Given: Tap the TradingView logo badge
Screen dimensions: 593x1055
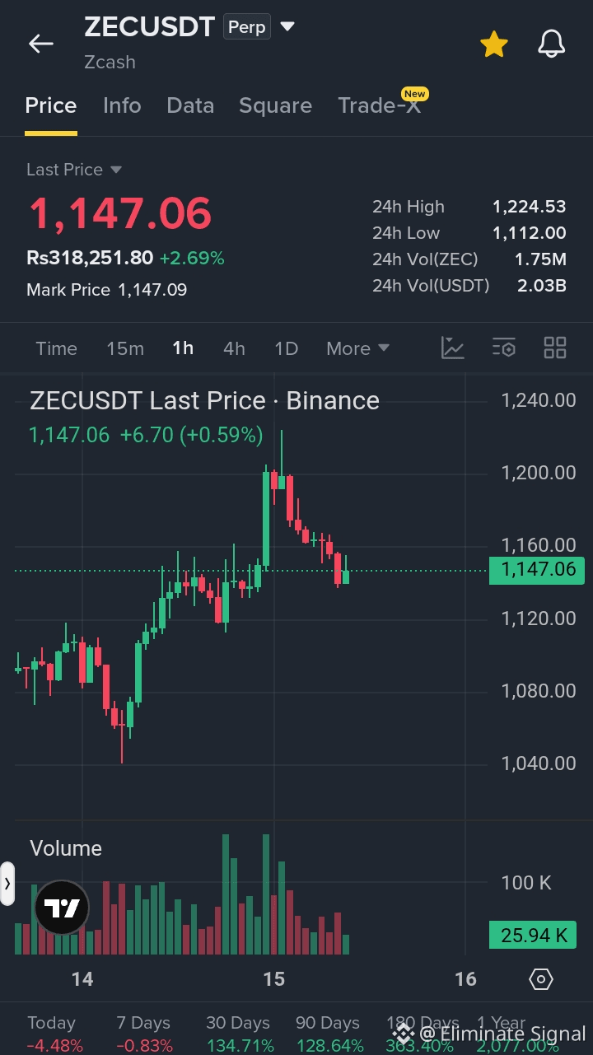Looking at the screenshot, I should (62, 908).
